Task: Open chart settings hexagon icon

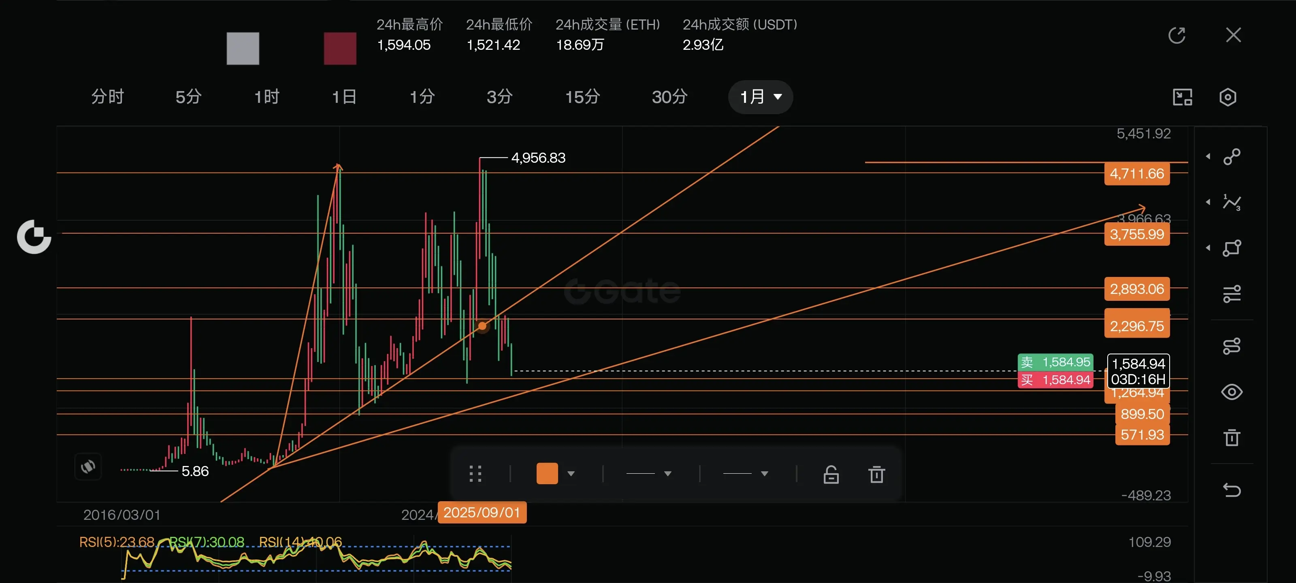Action: coord(1228,97)
